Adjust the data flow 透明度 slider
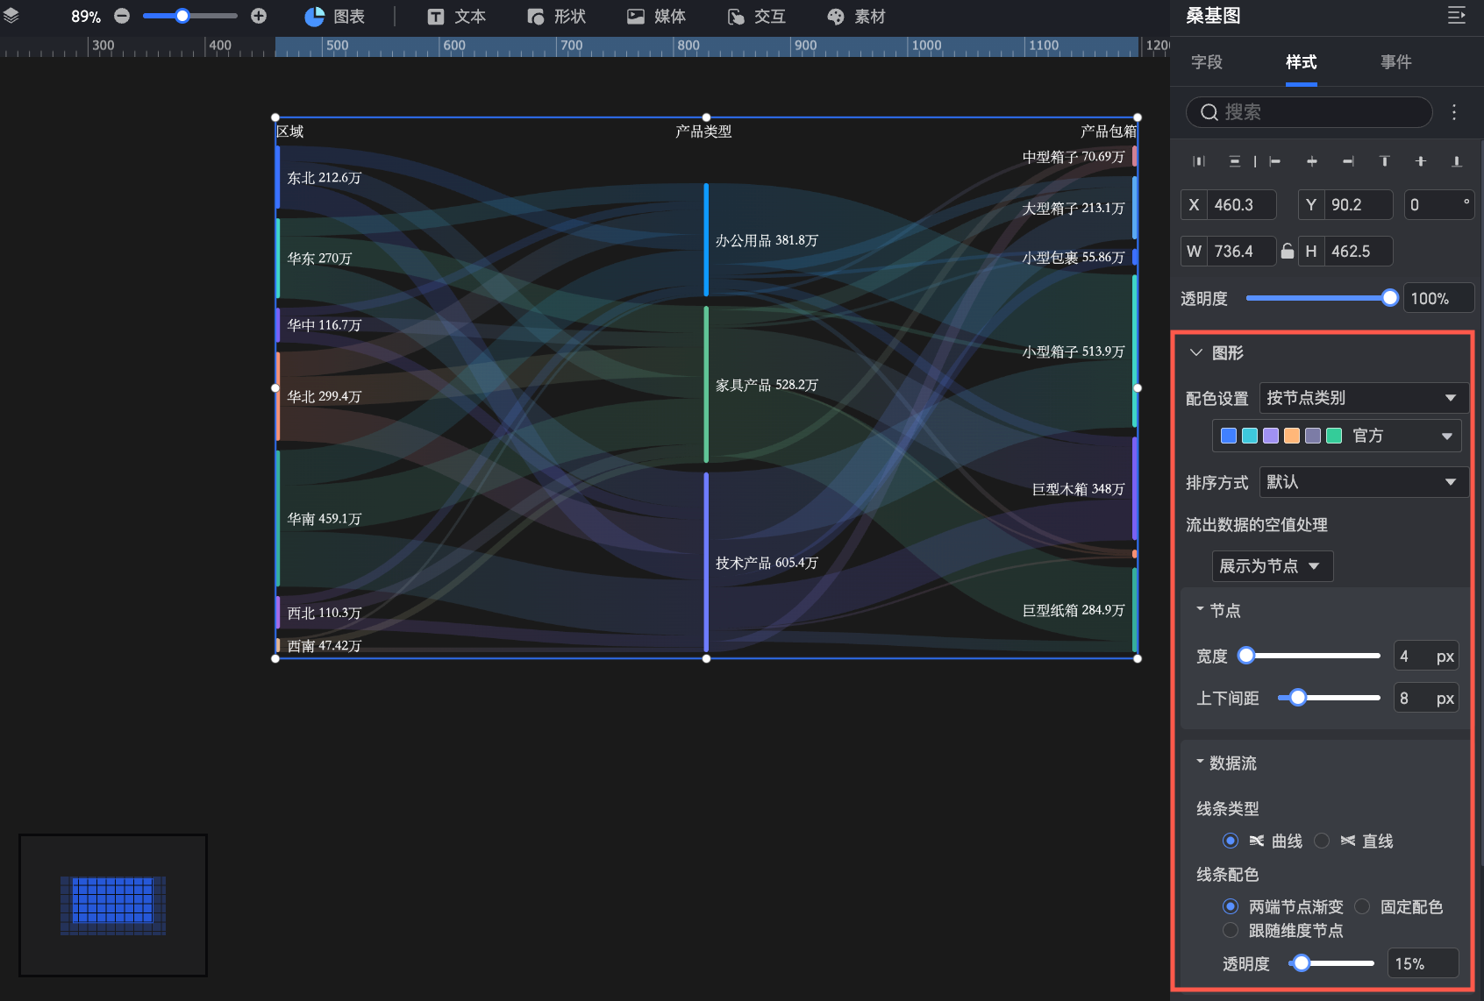 pyautogui.click(x=1331, y=963)
